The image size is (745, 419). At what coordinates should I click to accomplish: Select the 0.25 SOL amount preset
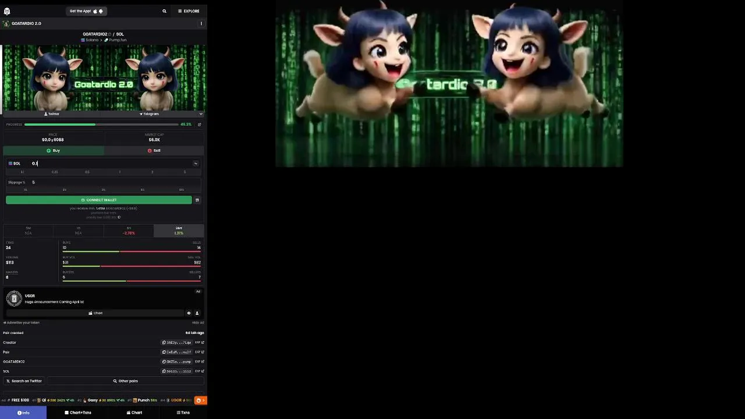coord(55,172)
